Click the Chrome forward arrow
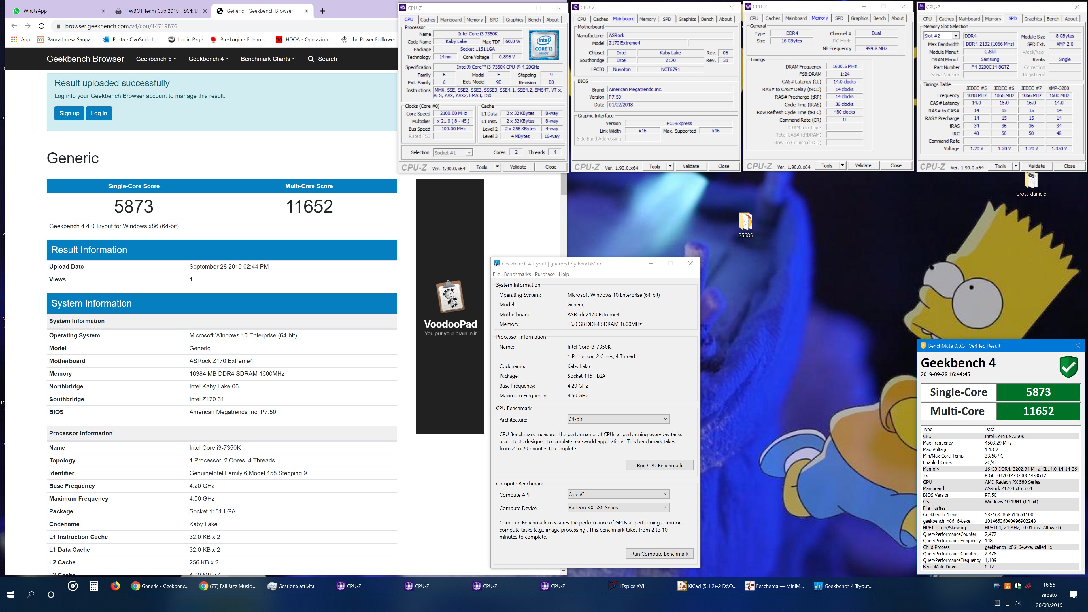1088x612 pixels. click(27, 26)
